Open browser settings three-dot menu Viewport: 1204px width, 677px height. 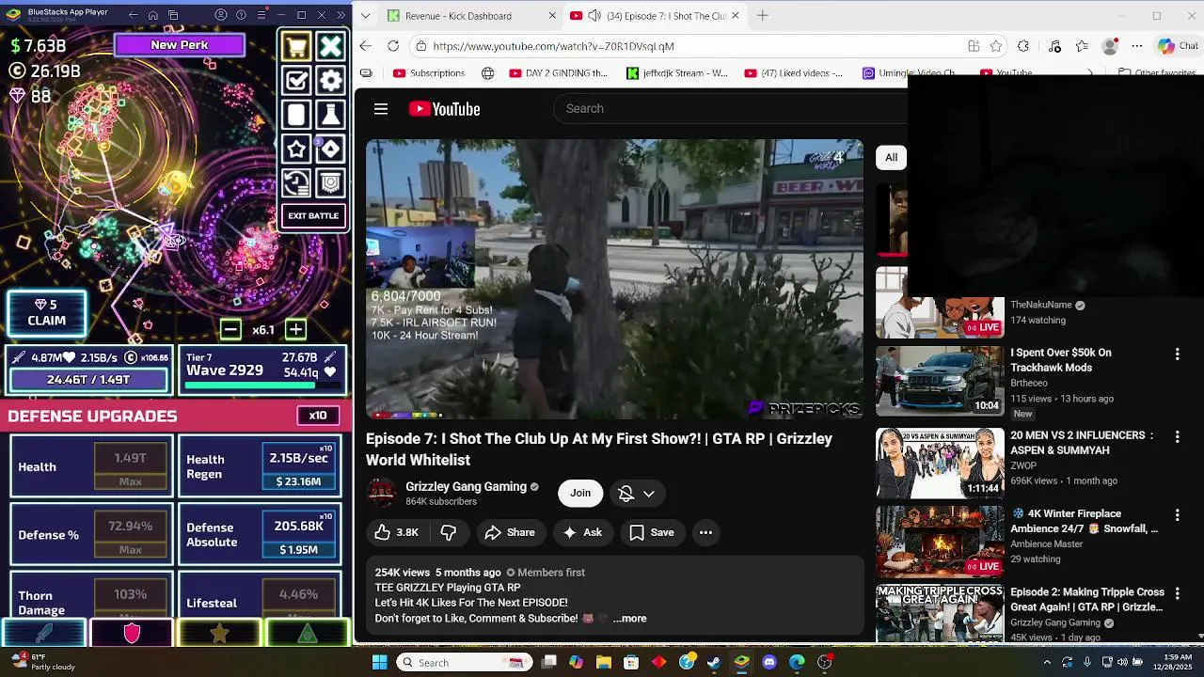[1137, 46]
